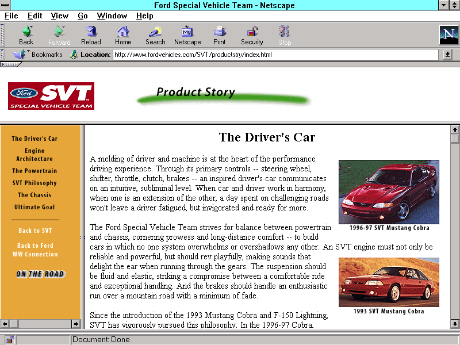The width and height of the screenshot is (460, 345).
Task: Open the Help menu
Action: pyautogui.click(x=145, y=16)
